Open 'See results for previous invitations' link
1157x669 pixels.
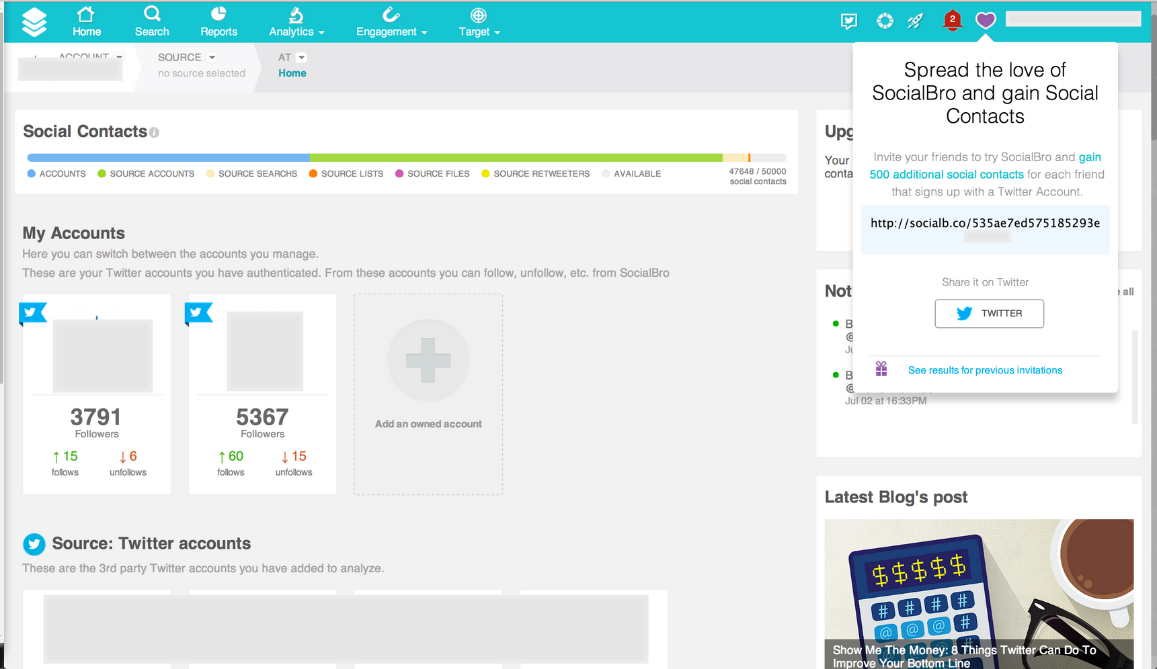tap(985, 370)
